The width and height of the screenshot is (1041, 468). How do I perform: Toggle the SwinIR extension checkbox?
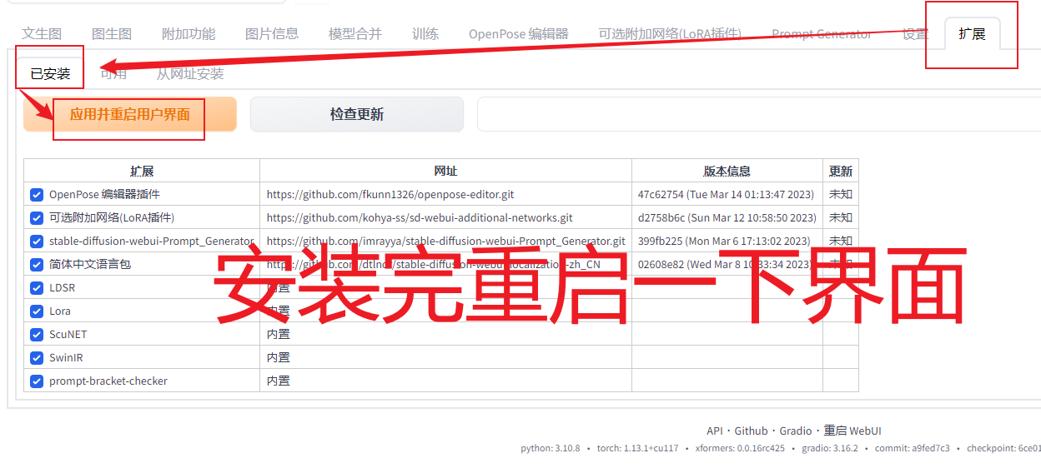click(x=37, y=358)
